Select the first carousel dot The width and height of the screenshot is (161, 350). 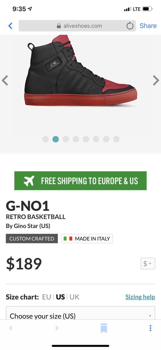(x=45, y=139)
